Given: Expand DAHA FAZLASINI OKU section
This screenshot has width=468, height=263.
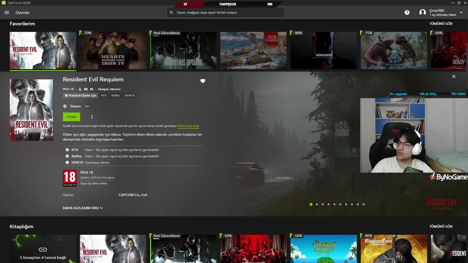Looking at the screenshot, I should coord(83,208).
